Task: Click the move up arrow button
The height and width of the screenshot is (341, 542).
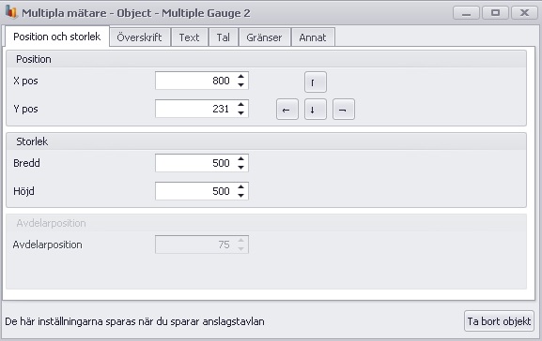Action: [316, 82]
